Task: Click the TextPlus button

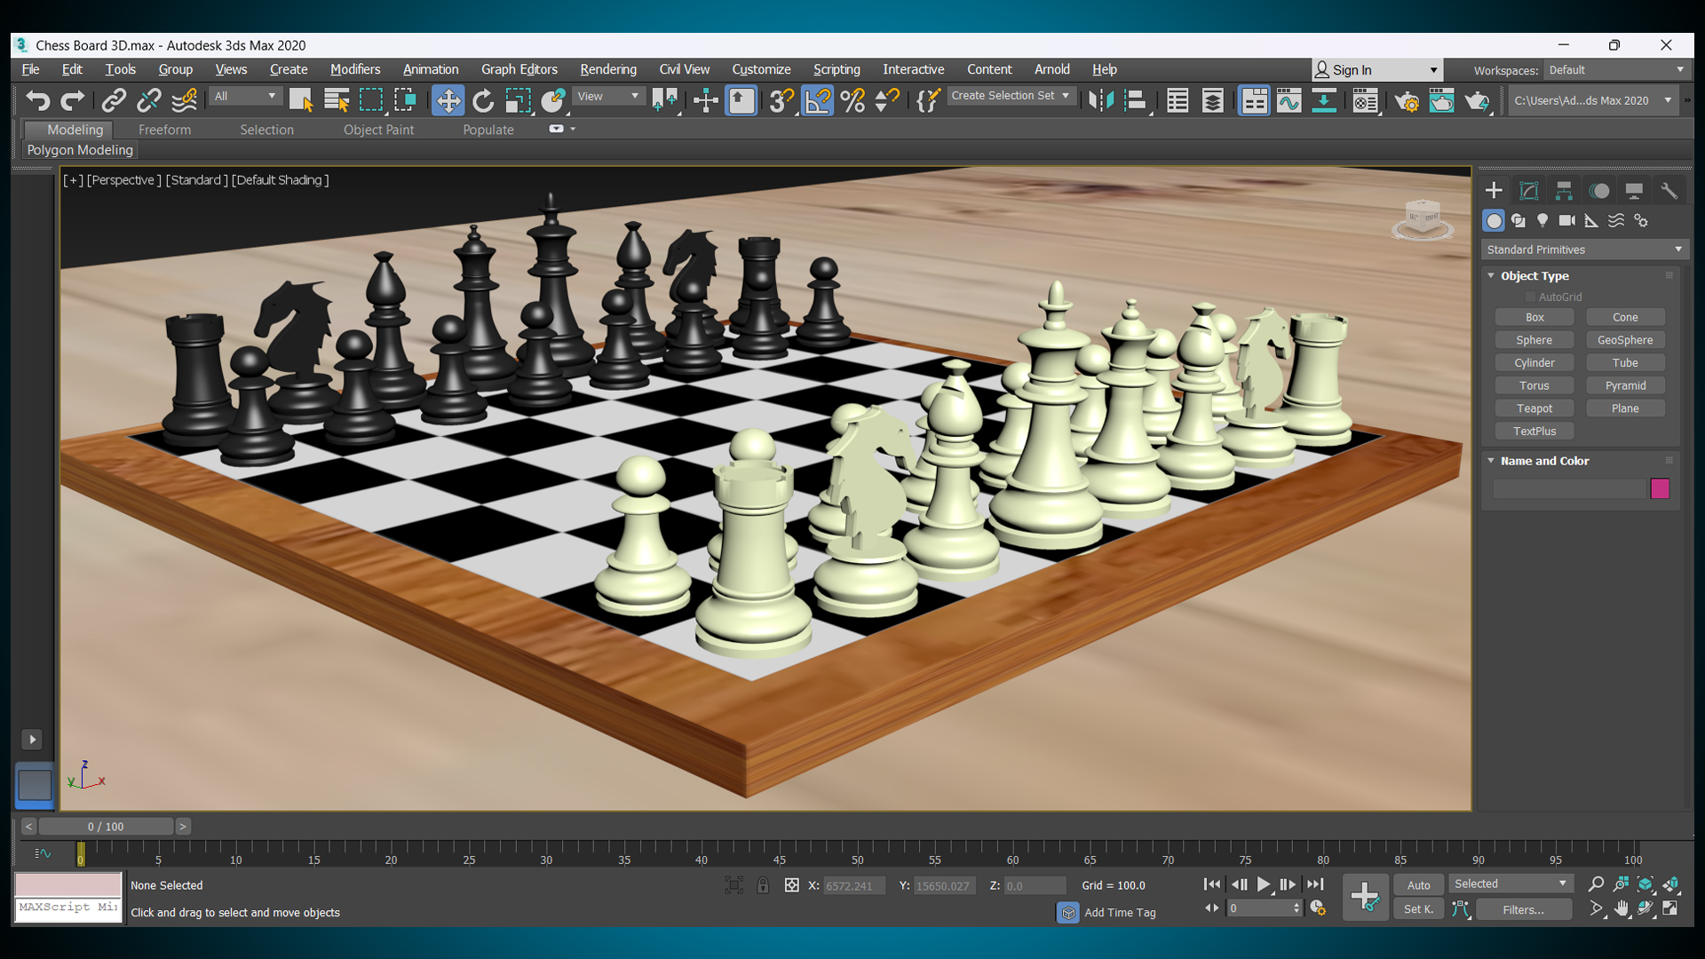Action: coord(1534,432)
